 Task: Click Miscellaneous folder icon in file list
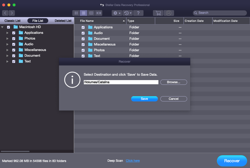click(90, 44)
